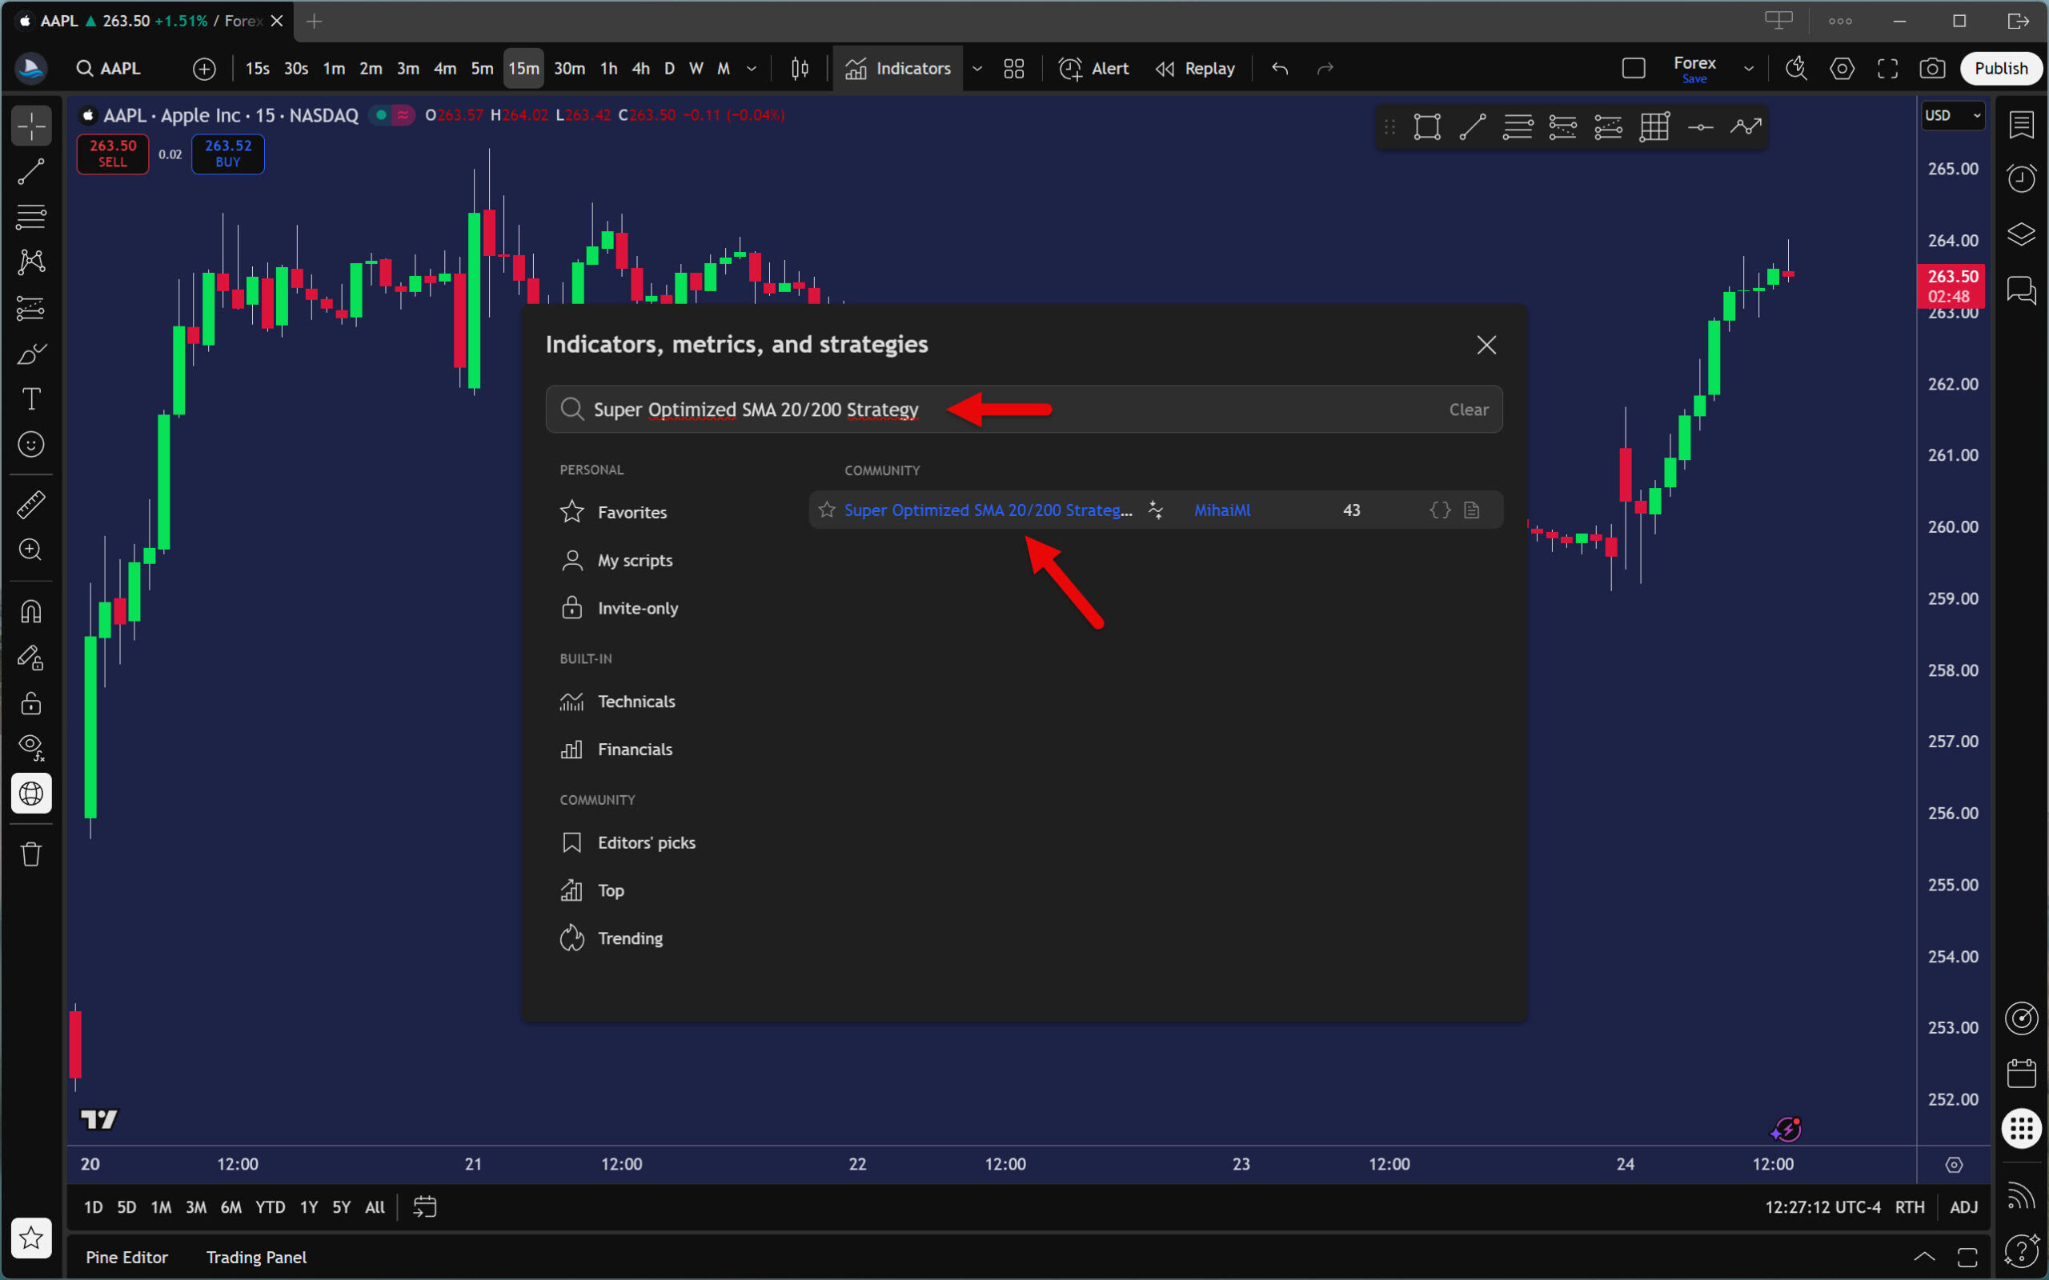This screenshot has width=2049, height=1280.
Task: Open the USD currency dropdown
Action: (1952, 115)
